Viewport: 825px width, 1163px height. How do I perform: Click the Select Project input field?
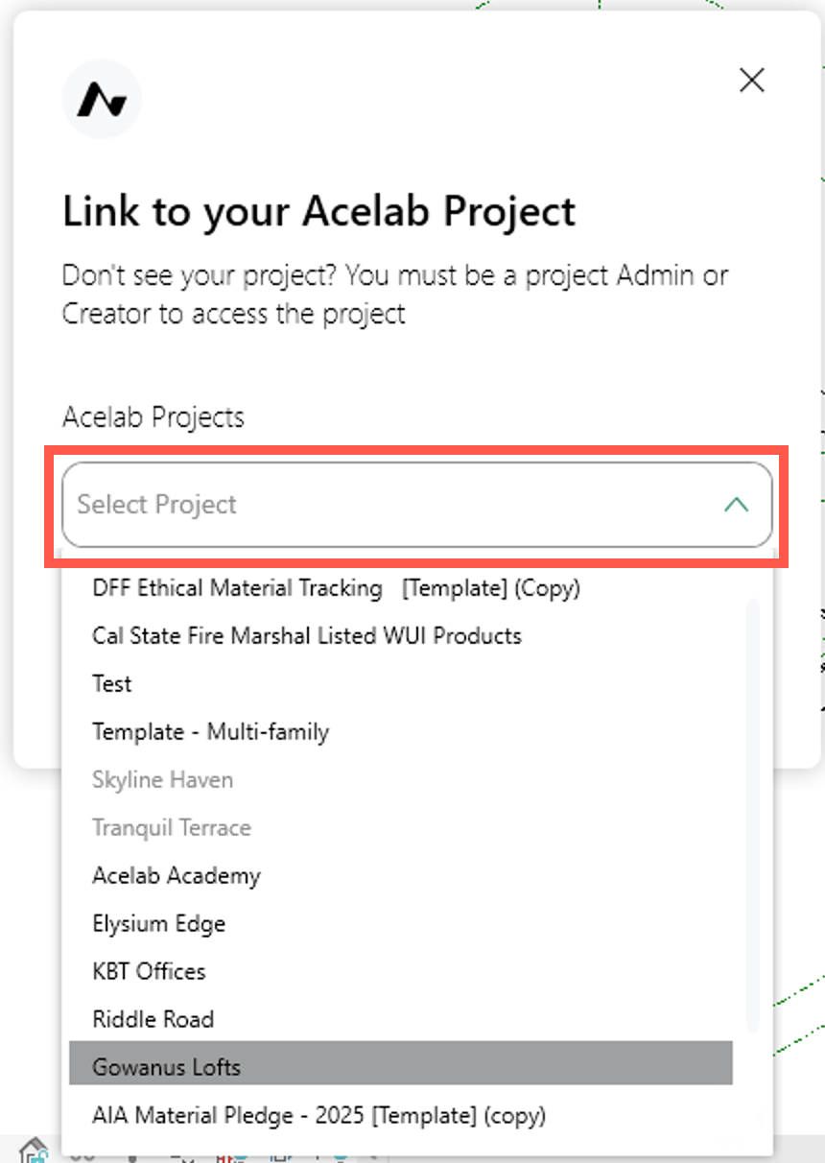(x=416, y=505)
